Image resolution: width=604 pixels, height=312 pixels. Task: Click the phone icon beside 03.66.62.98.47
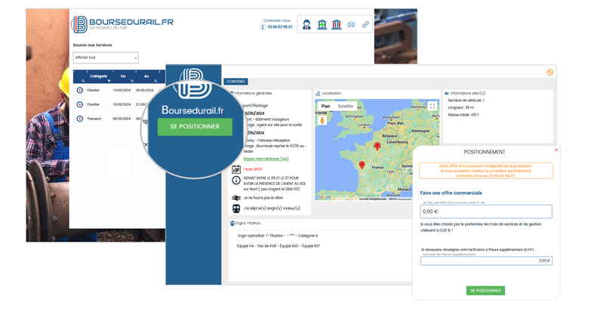(263, 27)
